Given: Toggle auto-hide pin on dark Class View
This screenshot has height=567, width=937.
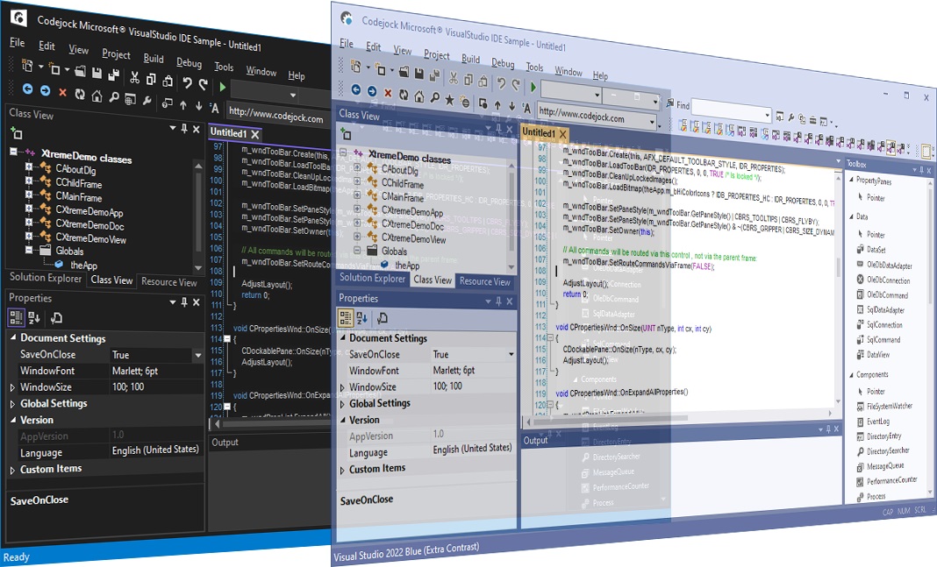Looking at the screenshot, I should pyautogui.click(x=184, y=128).
